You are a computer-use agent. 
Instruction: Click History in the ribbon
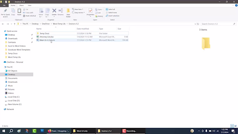coord(99,16)
